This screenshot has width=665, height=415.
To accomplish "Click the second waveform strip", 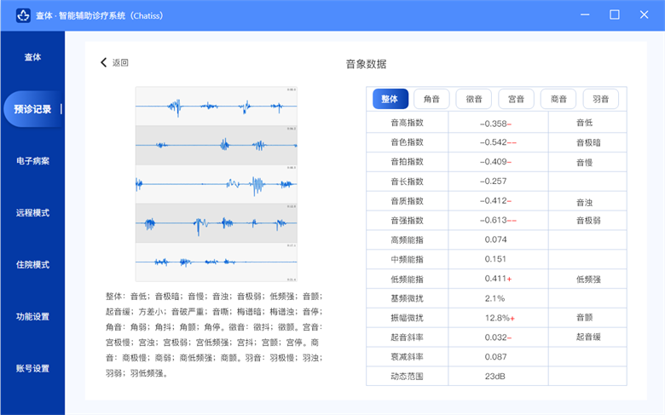I will point(217,145).
